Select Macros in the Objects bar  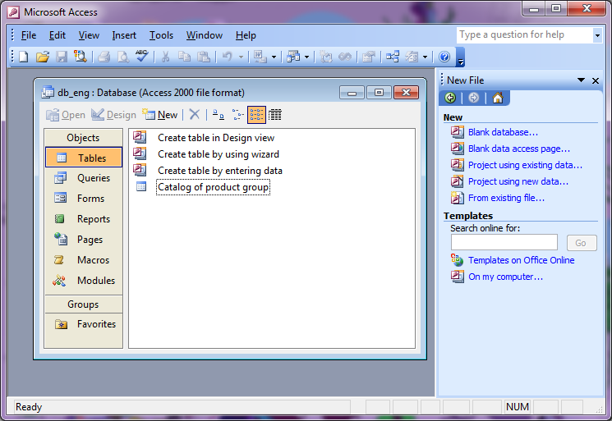click(x=84, y=260)
